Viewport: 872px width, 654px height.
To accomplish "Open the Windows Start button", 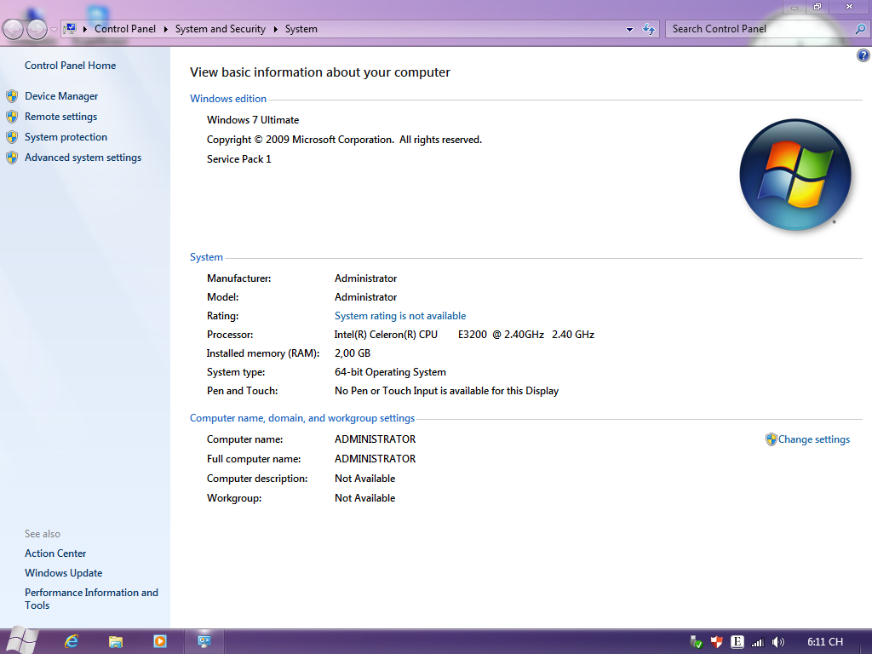I will [22, 640].
